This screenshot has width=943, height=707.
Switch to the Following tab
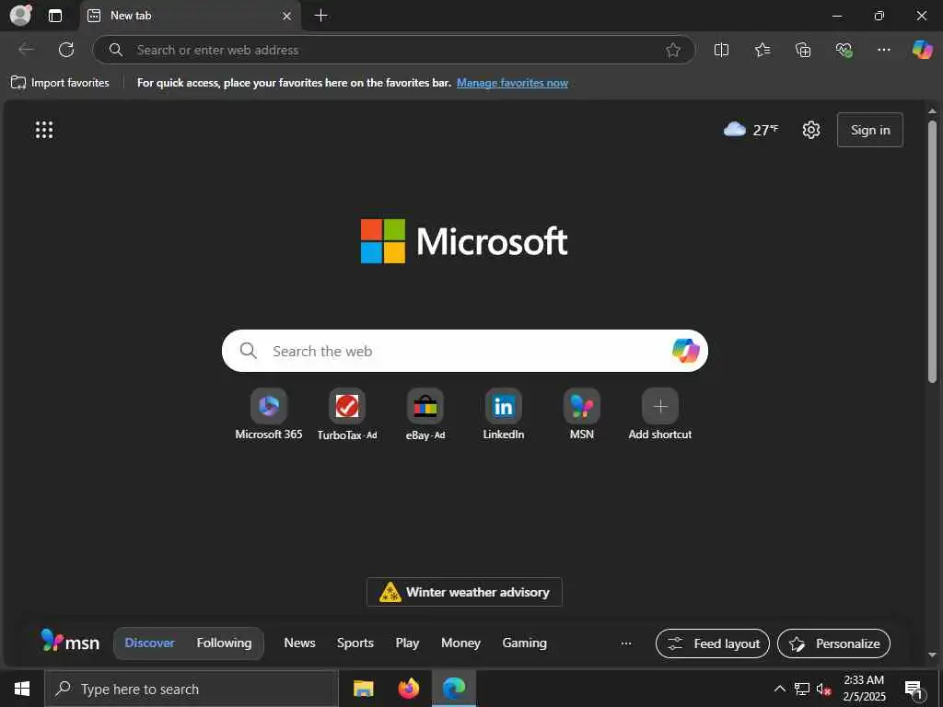[224, 643]
